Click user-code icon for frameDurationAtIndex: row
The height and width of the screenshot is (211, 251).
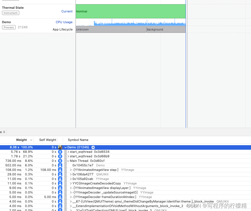point(60,197)
